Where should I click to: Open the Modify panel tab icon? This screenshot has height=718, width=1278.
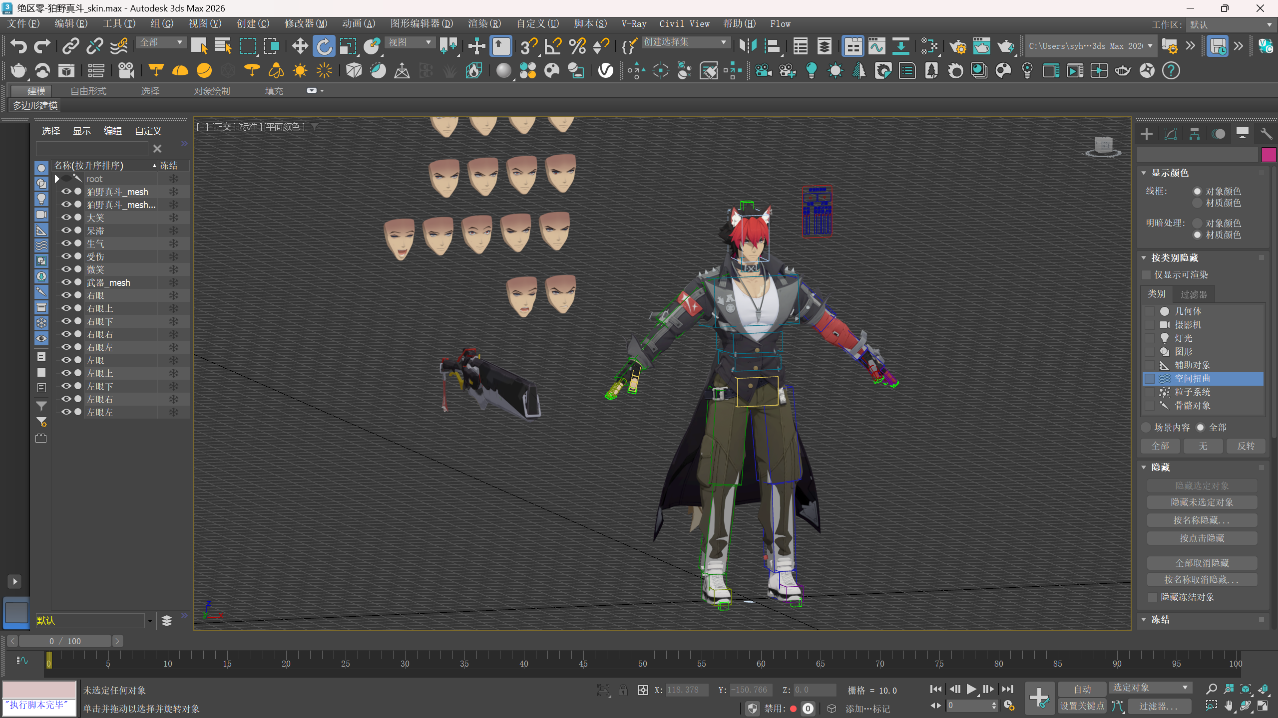tap(1170, 134)
